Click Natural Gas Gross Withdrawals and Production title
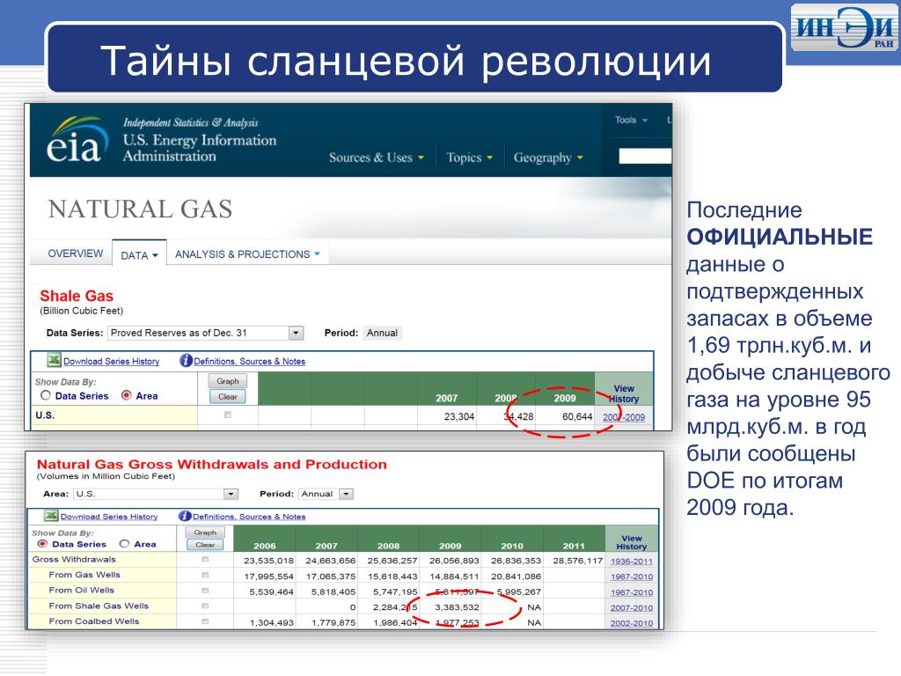 [x=211, y=465]
